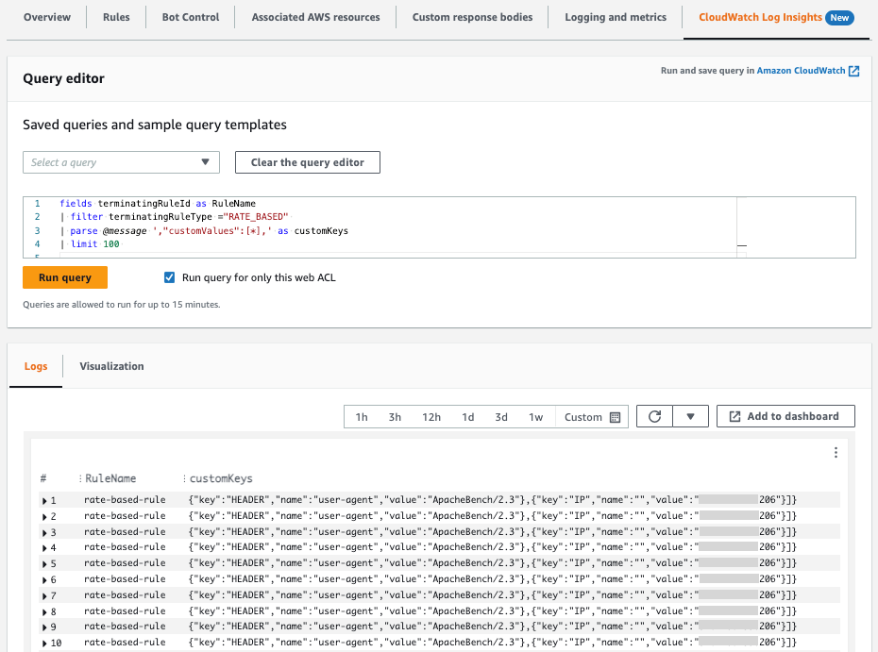This screenshot has width=878, height=652.
Task: Open the Bot Control tab
Action: [x=190, y=16]
